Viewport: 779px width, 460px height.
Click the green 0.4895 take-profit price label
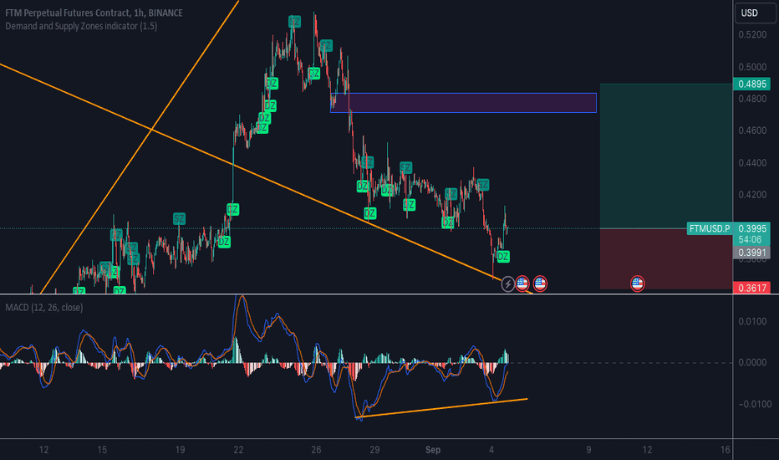pos(751,84)
